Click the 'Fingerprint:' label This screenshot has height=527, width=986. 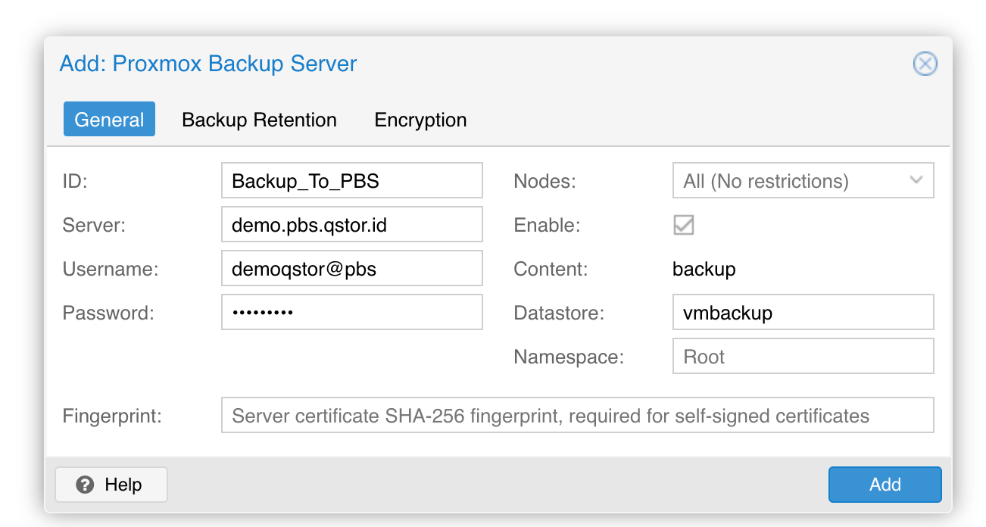tap(112, 416)
